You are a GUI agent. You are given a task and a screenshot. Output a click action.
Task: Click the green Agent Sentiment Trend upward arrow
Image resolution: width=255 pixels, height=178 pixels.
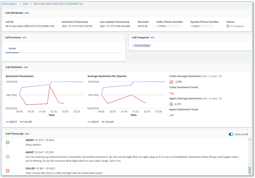[x=171, y=115]
